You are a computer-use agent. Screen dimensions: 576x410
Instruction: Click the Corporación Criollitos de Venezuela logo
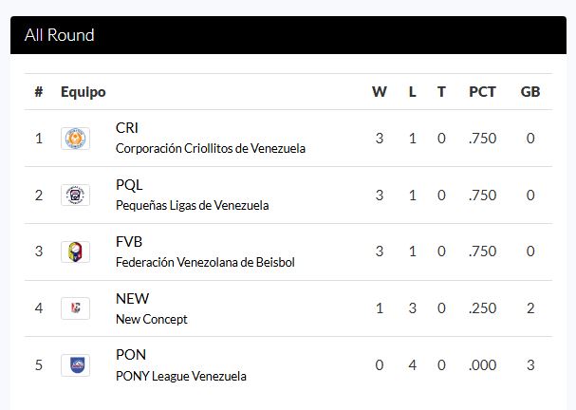(75, 139)
